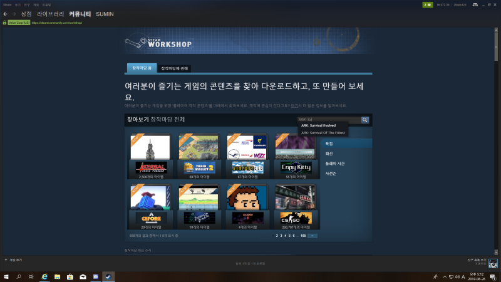Click the Valve Corp [US] certificate badge

click(x=19, y=23)
